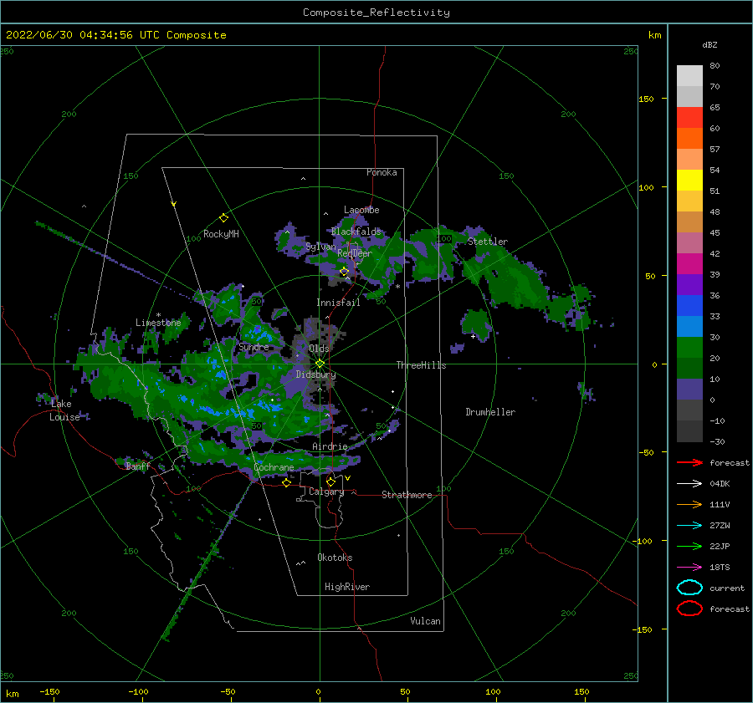Click the Didsbury town label

(x=315, y=374)
